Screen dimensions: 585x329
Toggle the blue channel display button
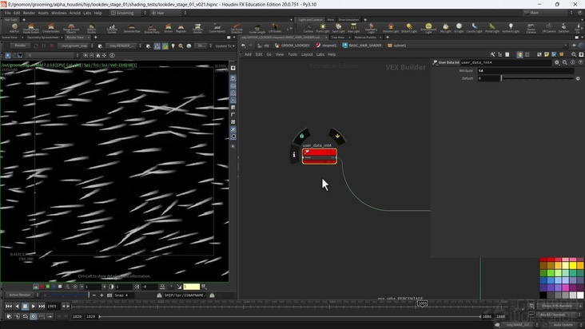54,287
